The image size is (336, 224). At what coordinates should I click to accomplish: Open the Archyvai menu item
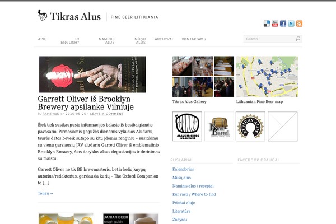coord(164,39)
